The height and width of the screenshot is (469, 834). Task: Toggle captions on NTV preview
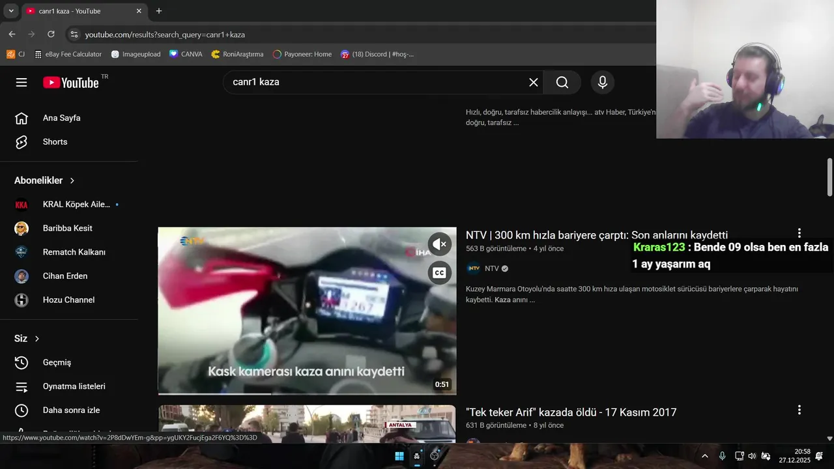click(440, 273)
